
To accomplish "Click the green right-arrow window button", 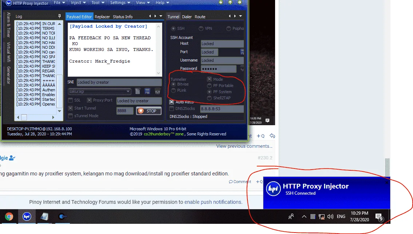I will coord(240,2).
